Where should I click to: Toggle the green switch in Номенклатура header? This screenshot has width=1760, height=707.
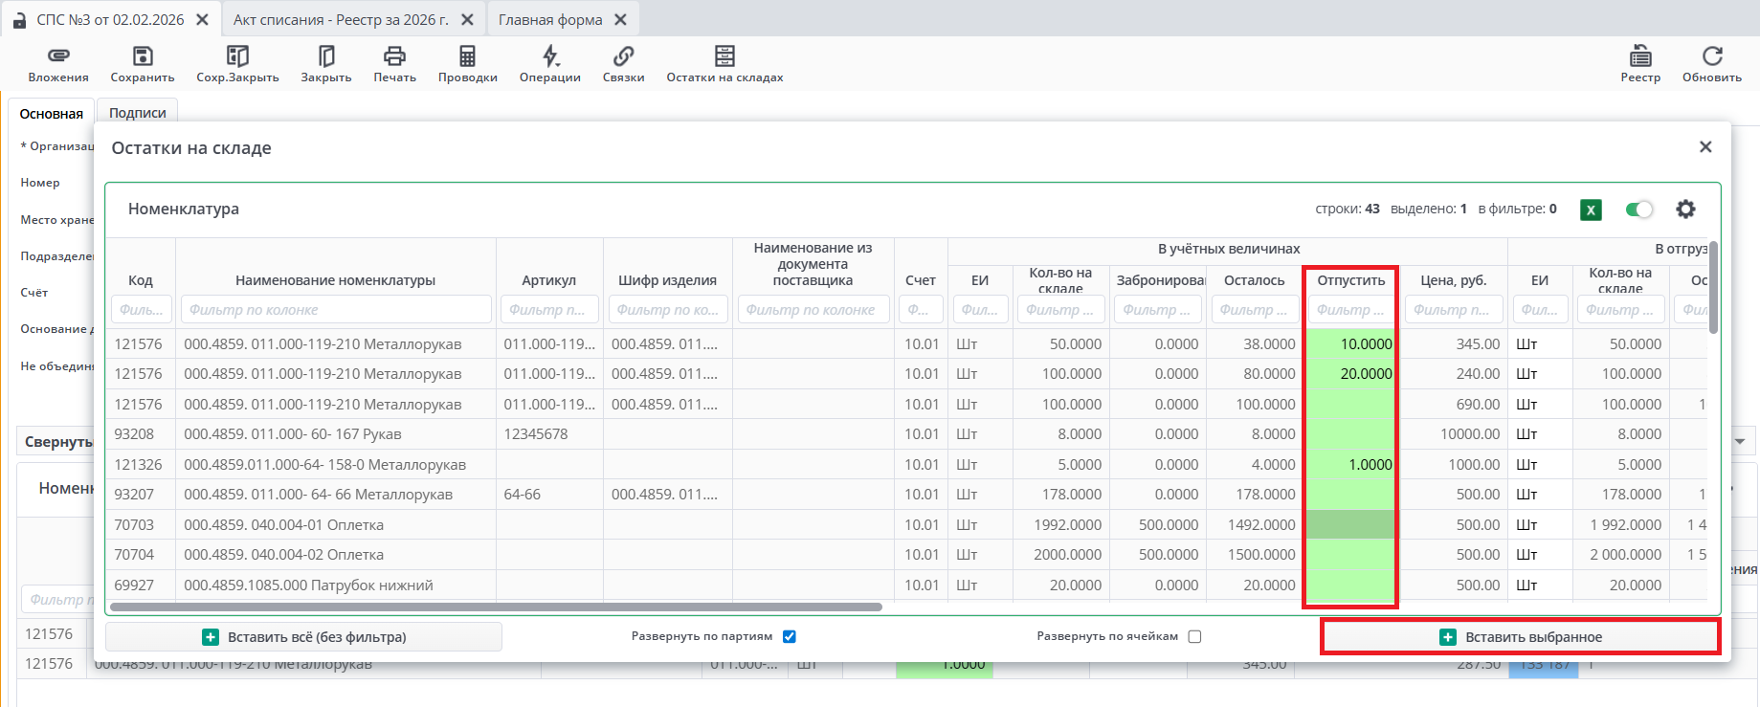(x=1639, y=210)
